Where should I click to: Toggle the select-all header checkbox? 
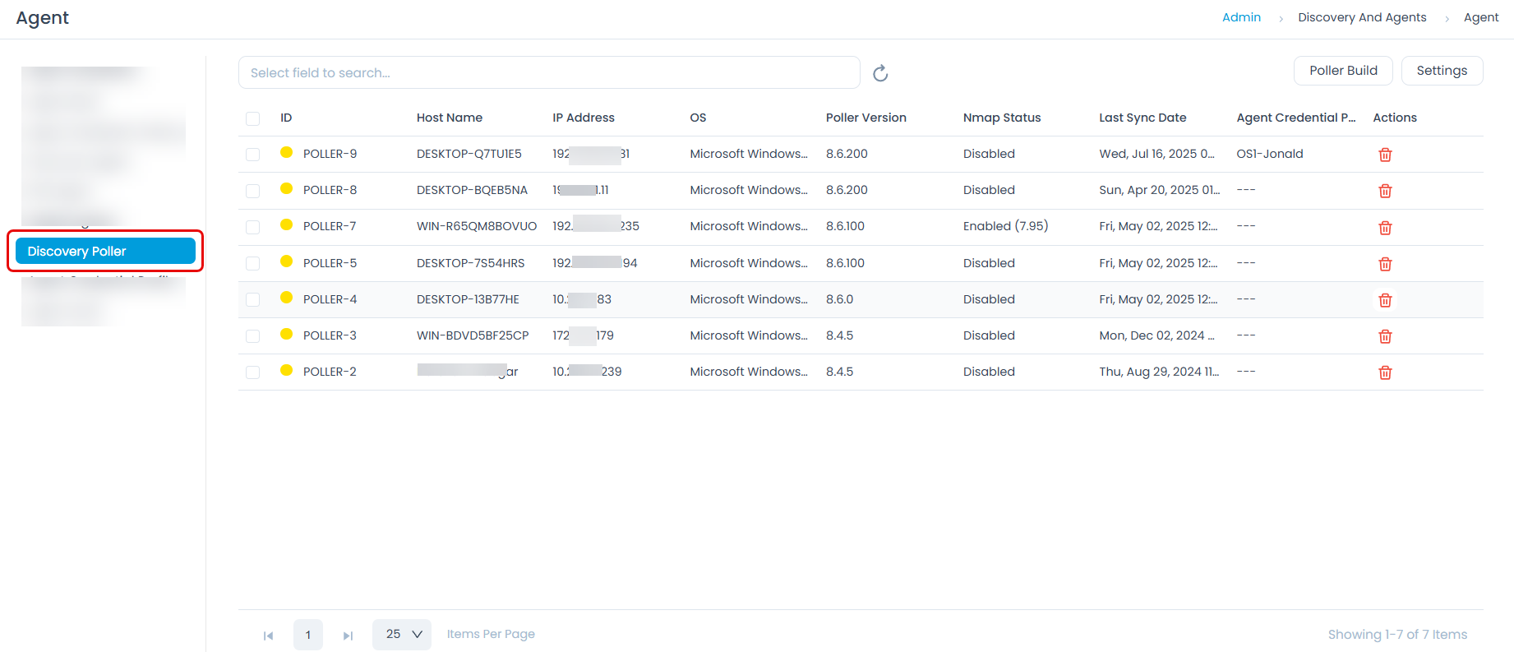coord(252,118)
